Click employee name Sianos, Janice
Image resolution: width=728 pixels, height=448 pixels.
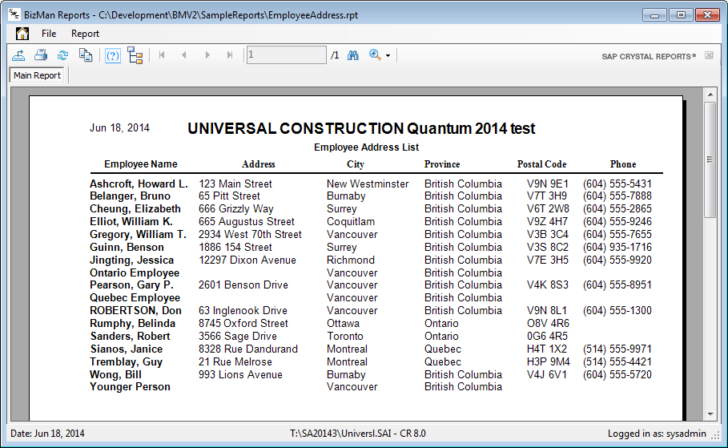(127, 349)
